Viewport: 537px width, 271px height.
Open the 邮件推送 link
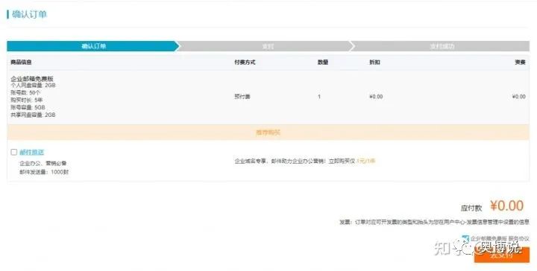(32, 152)
